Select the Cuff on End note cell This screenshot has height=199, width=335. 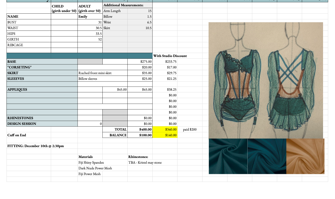[29, 135]
